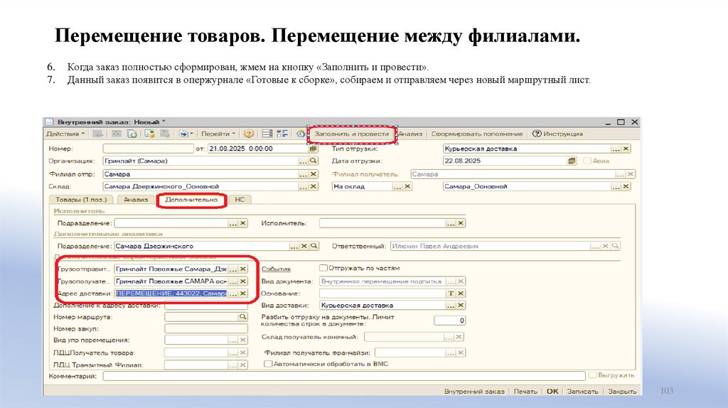This screenshot has height=408, width=728.
Task: Click the list-view icon next to help
Action: (x=267, y=134)
